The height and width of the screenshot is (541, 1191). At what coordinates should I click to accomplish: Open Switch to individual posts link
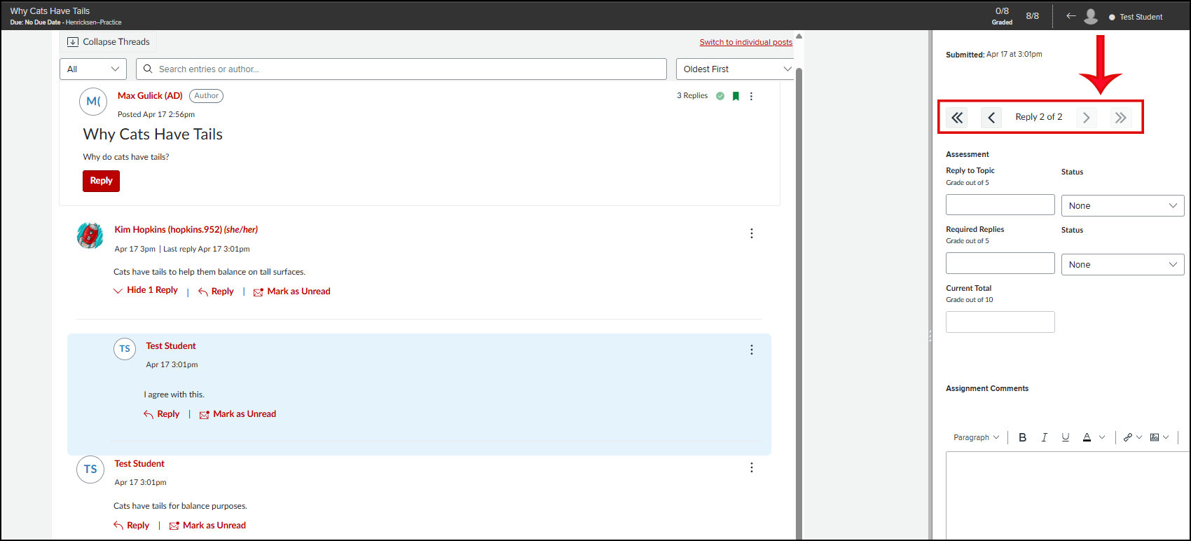745,42
